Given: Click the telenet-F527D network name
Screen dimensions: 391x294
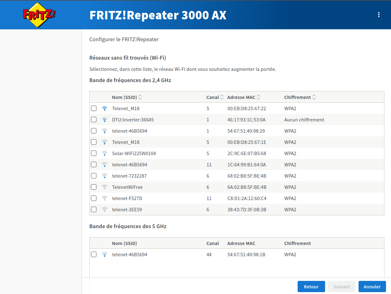Looking at the screenshot, I should [127, 198].
